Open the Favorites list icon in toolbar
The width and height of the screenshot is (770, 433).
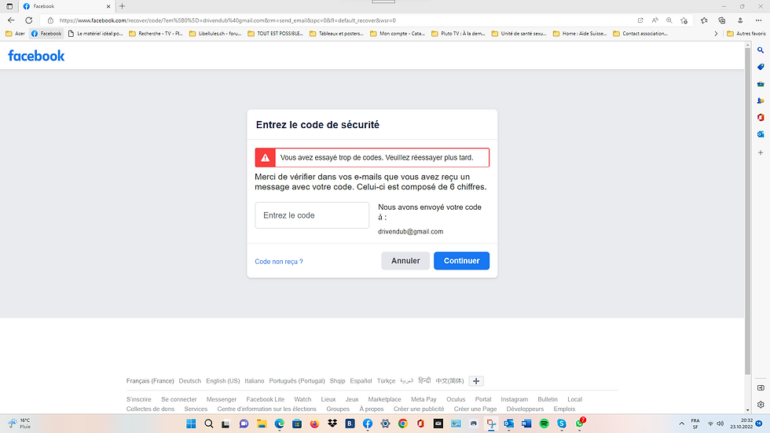[704, 20]
